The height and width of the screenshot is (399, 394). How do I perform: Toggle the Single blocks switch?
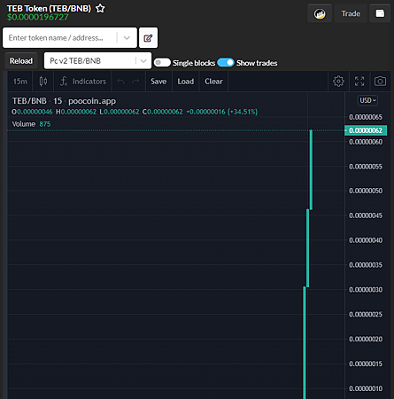point(162,63)
